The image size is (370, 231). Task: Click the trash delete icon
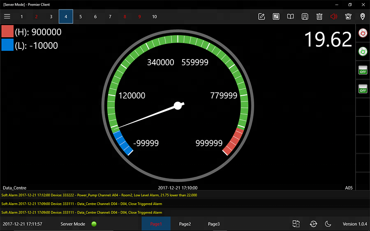point(319,16)
